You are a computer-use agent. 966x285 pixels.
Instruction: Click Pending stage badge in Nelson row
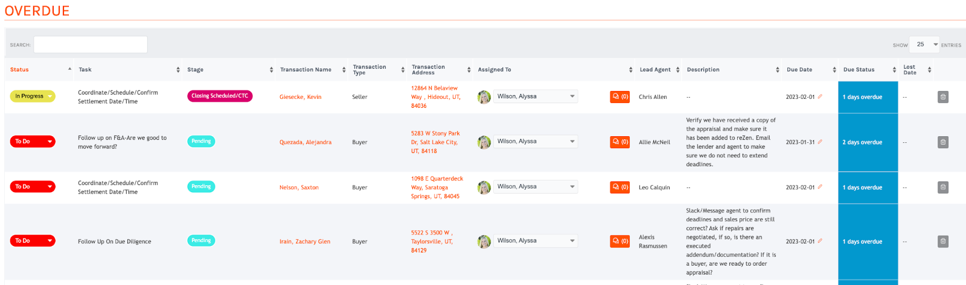click(x=201, y=186)
